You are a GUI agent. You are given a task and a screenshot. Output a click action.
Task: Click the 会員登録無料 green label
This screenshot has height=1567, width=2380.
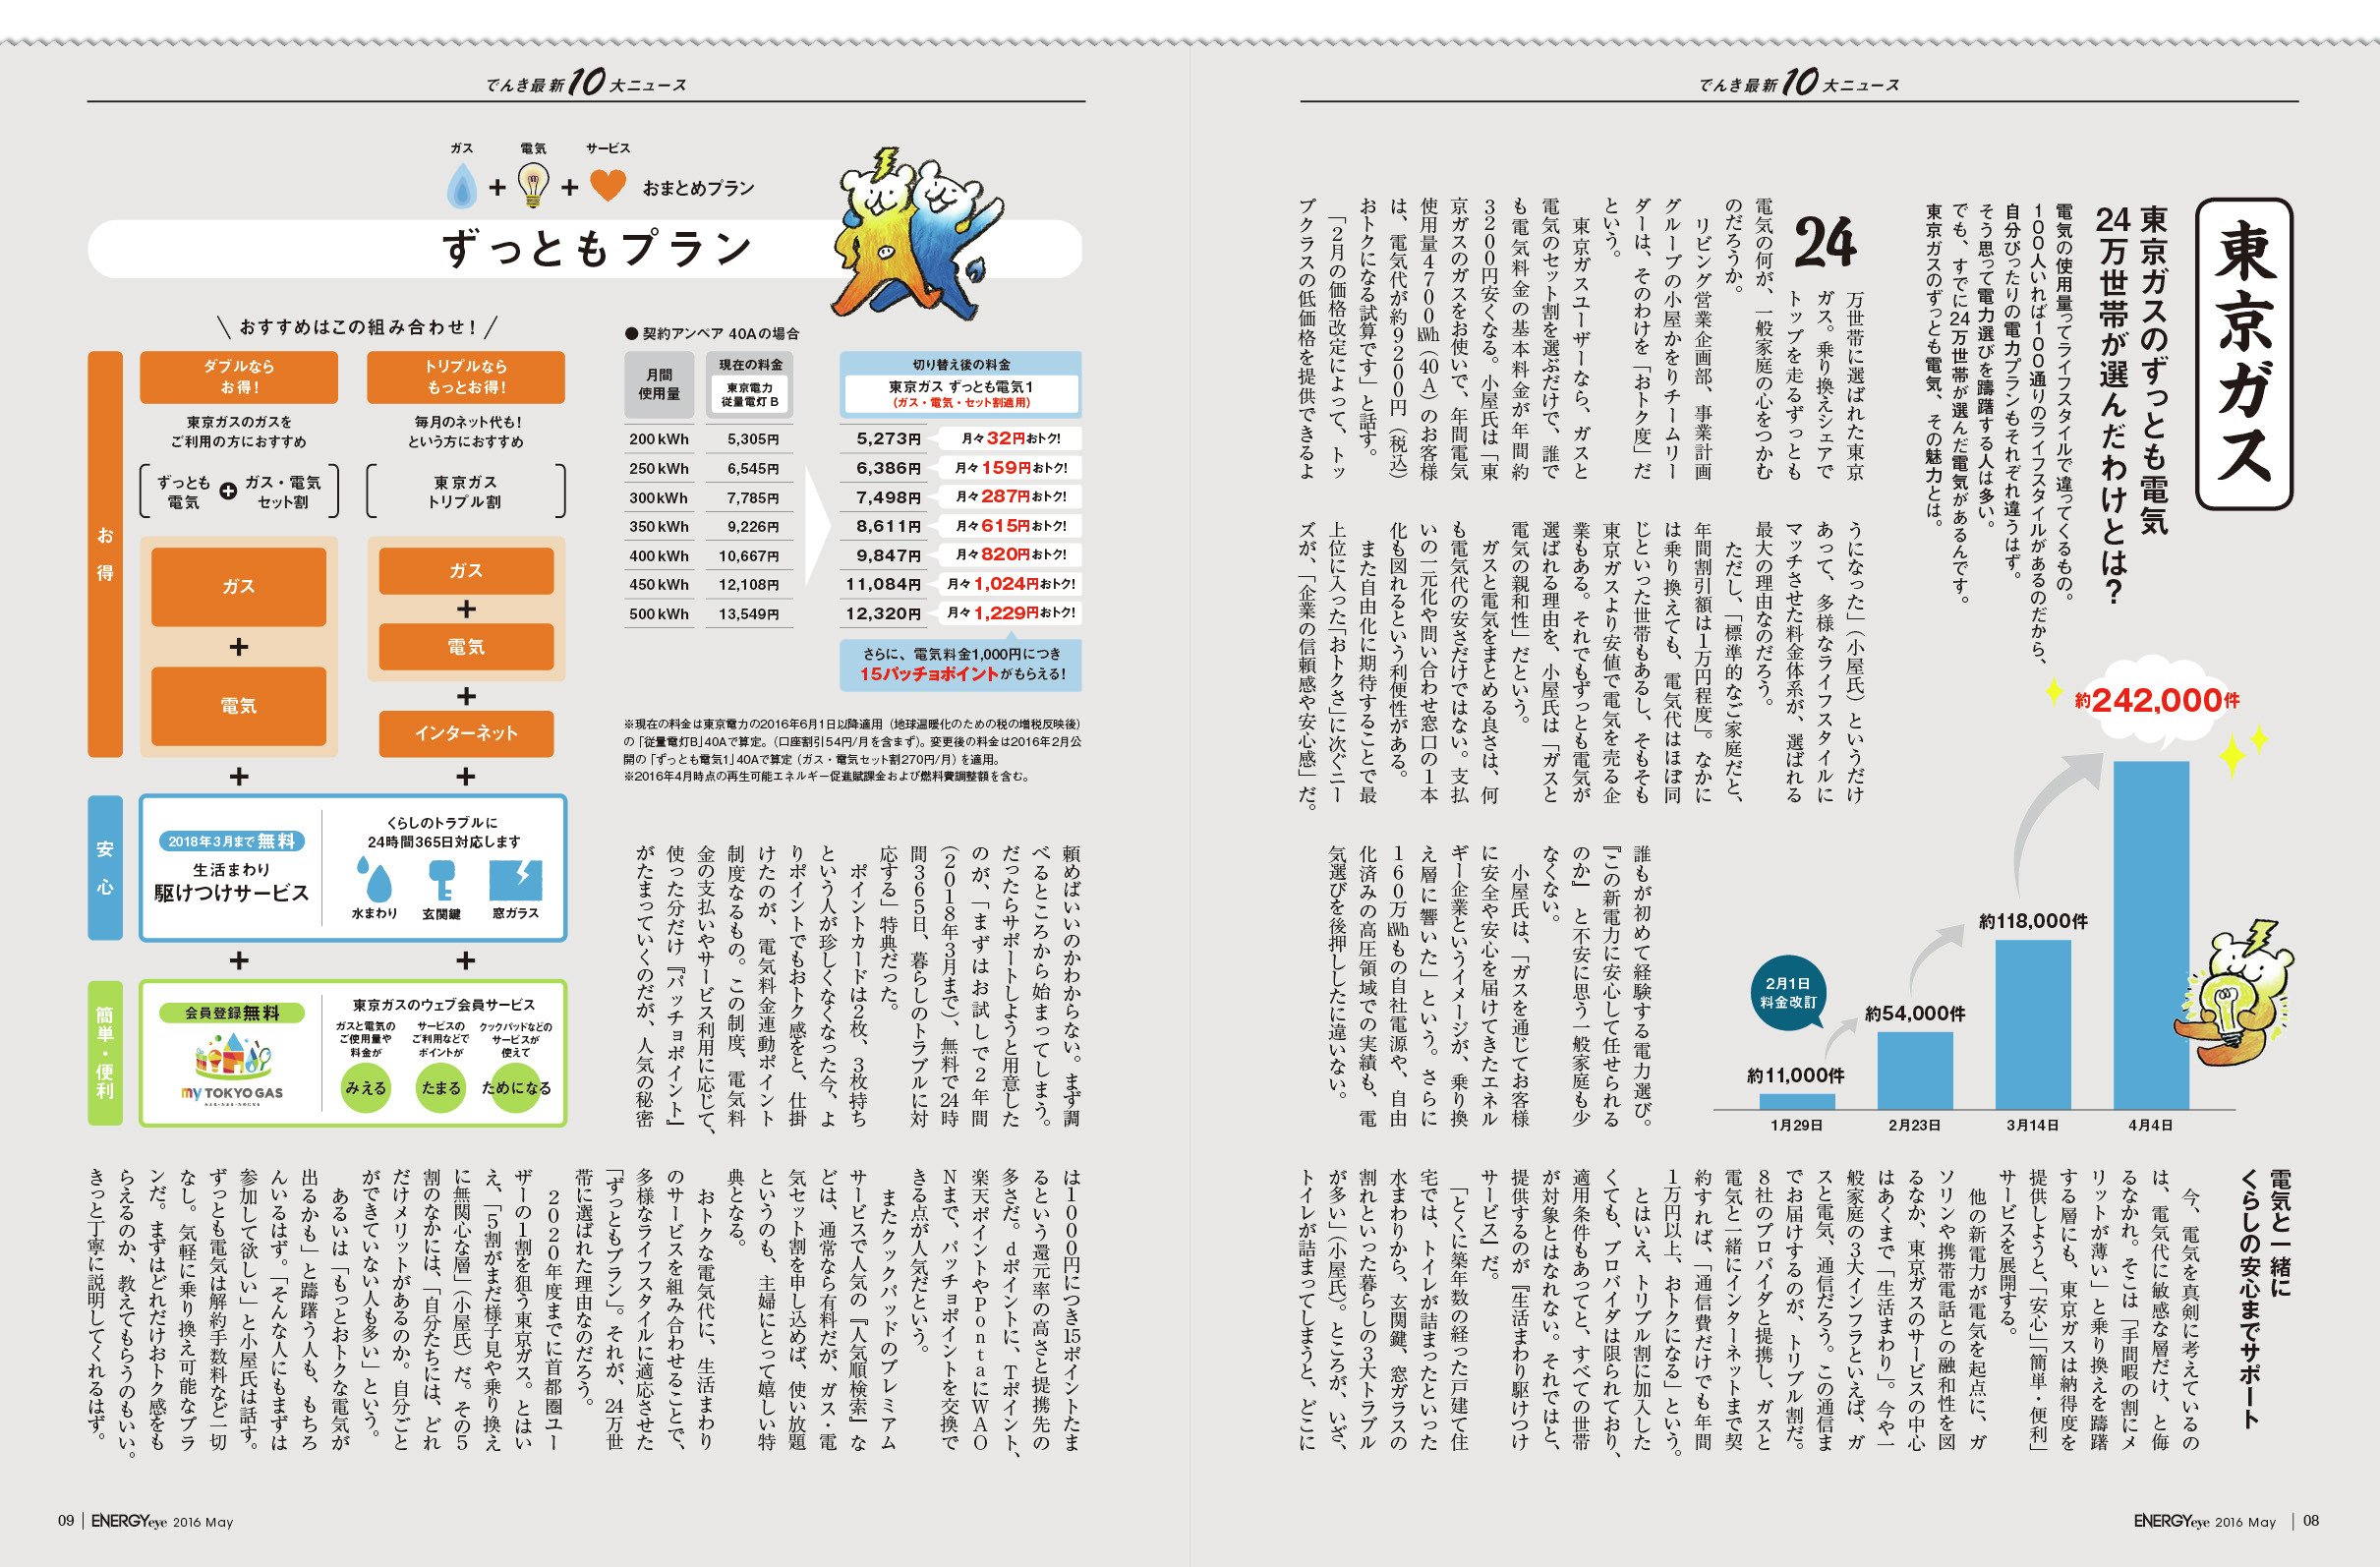(232, 1013)
